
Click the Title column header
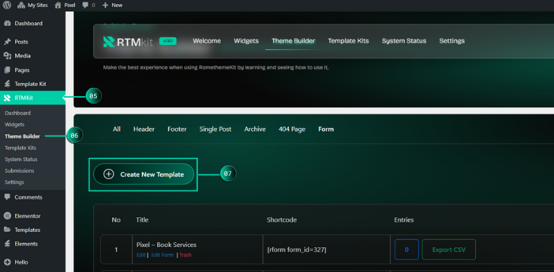click(142, 219)
